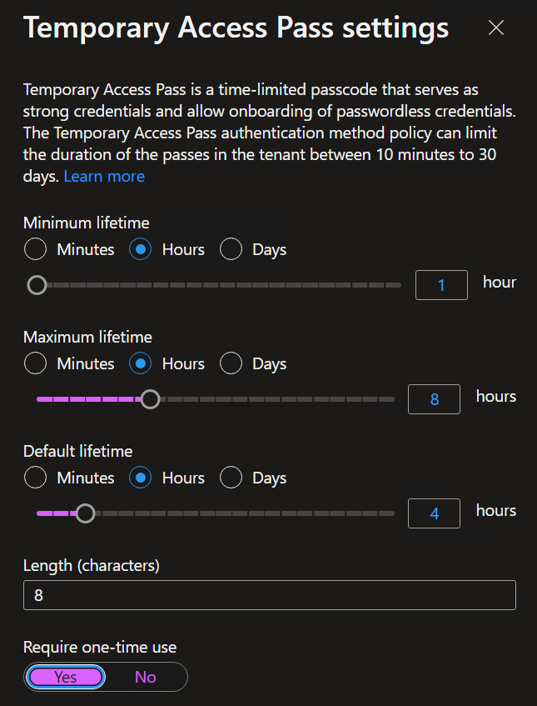Click the Minimum lifetime slider handle
The height and width of the screenshot is (706, 537).
[x=37, y=285]
